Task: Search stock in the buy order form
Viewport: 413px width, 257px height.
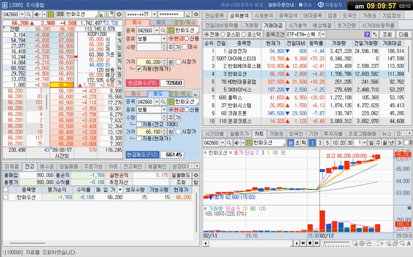Action: pyautogui.click(x=163, y=31)
